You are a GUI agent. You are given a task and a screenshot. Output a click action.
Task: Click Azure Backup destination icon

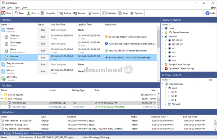pos(106,44)
